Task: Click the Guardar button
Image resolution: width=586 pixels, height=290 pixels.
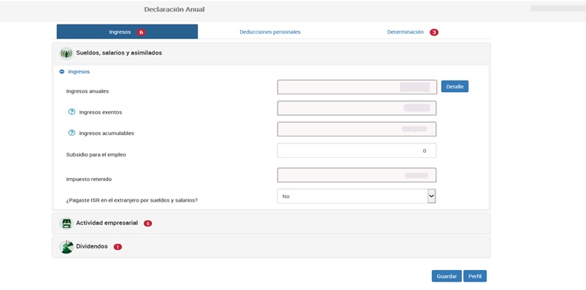Action: pyautogui.click(x=446, y=276)
